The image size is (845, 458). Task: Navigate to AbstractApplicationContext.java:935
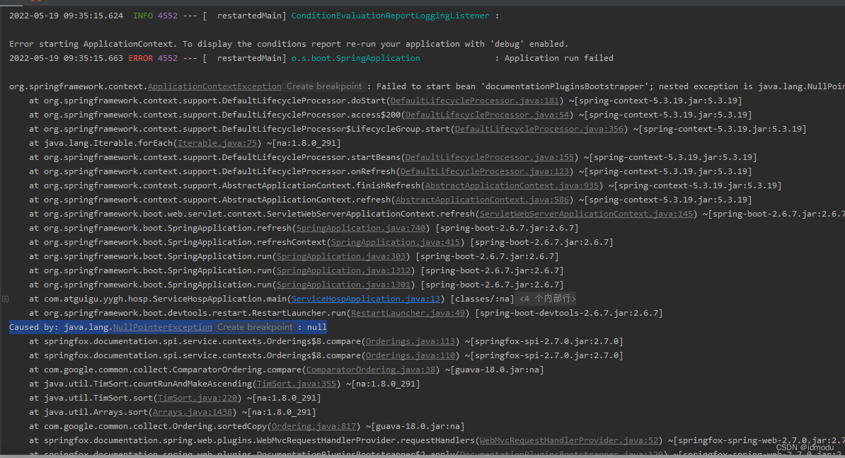pos(512,185)
